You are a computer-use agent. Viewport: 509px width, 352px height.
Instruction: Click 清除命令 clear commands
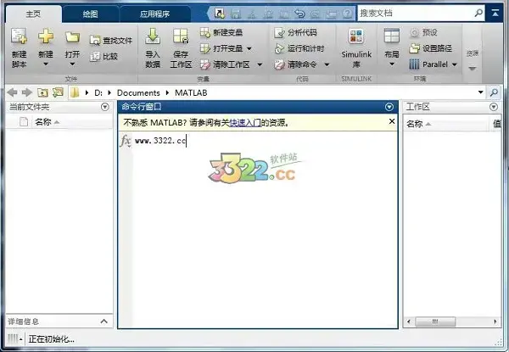(295, 64)
